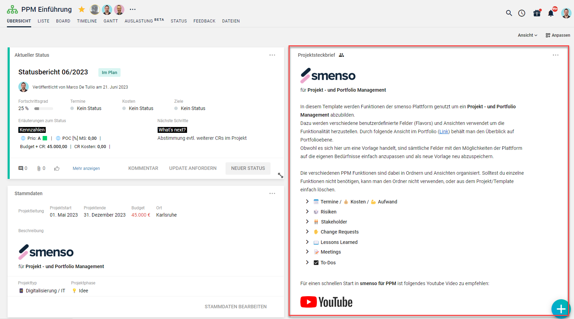
Task: Expand the To-Dos section
Action: click(x=307, y=262)
